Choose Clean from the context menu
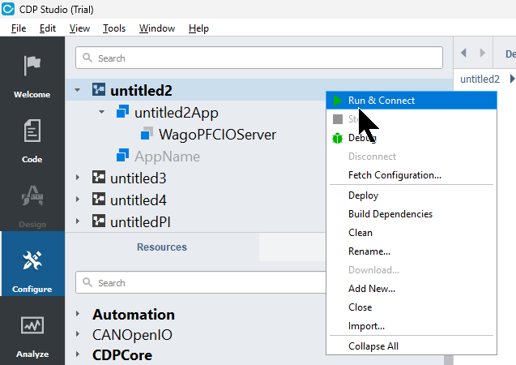This screenshot has width=516, height=365. [x=412, y=233]
